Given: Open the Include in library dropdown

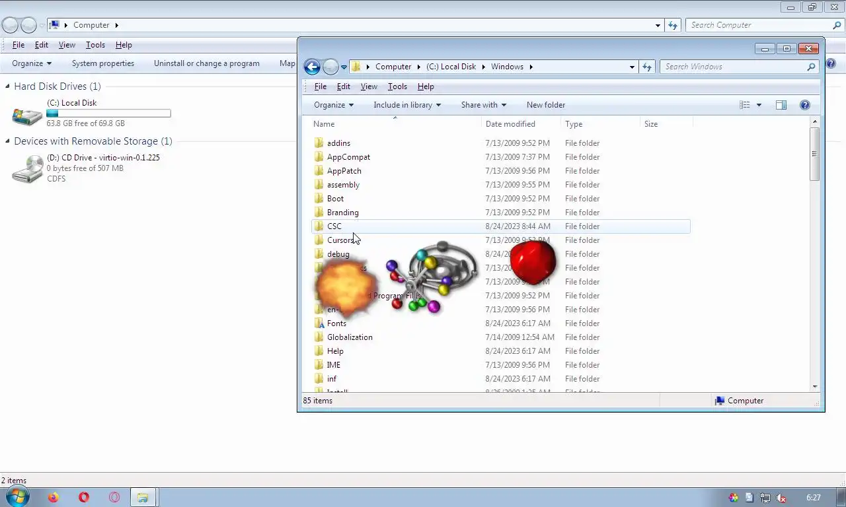Looking at the screenshot, I should 407,105.
